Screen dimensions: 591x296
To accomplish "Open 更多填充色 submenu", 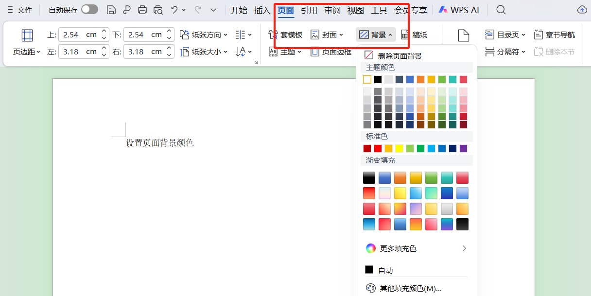I will (417, 248).
